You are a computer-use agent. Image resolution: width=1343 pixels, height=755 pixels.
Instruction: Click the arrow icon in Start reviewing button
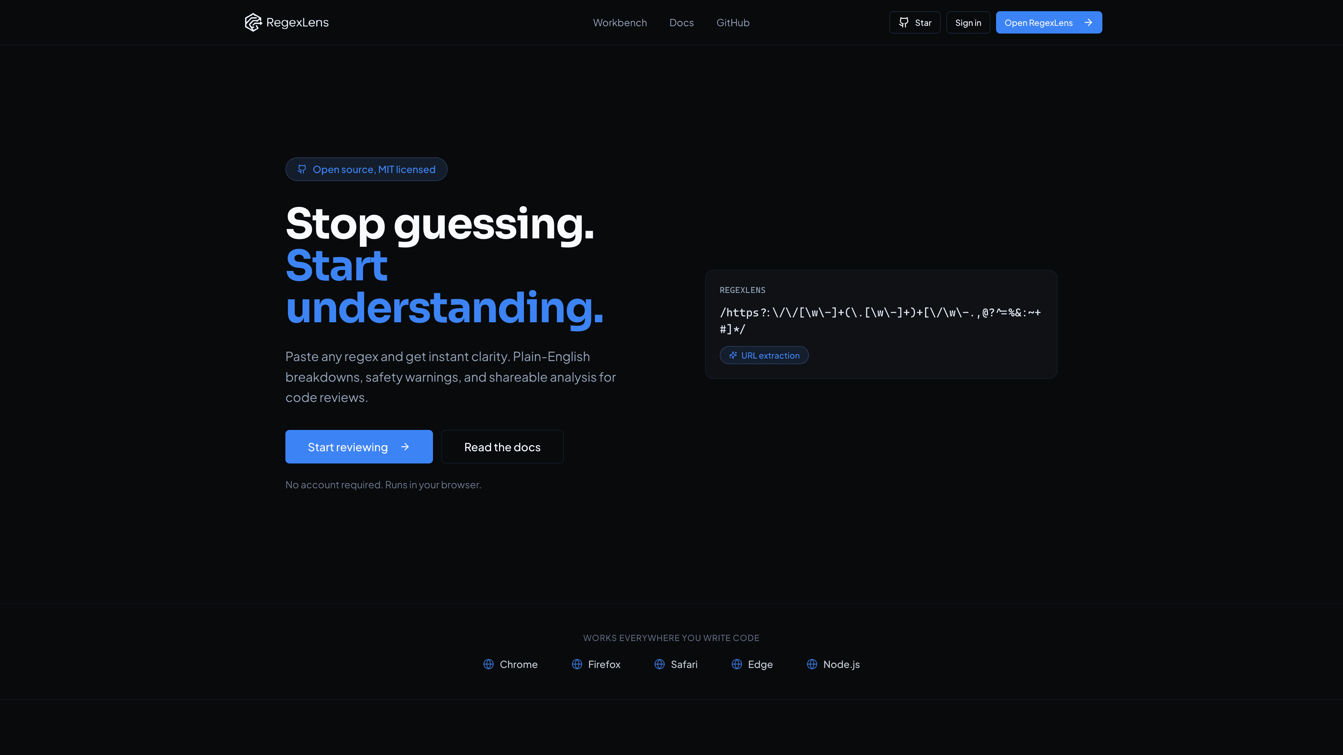[x=405, y=447]
